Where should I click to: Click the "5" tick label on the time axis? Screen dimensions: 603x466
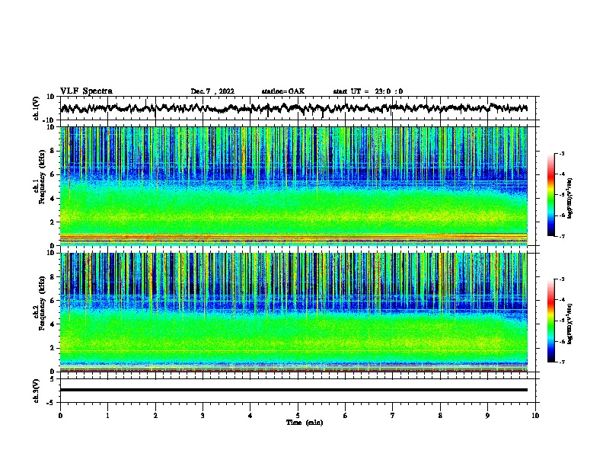pos(298,416)
